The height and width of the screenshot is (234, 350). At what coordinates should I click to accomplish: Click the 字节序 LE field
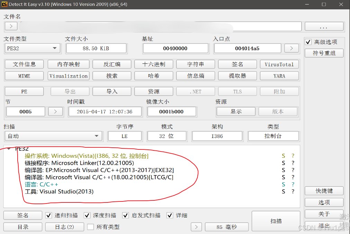coord(125,136)
